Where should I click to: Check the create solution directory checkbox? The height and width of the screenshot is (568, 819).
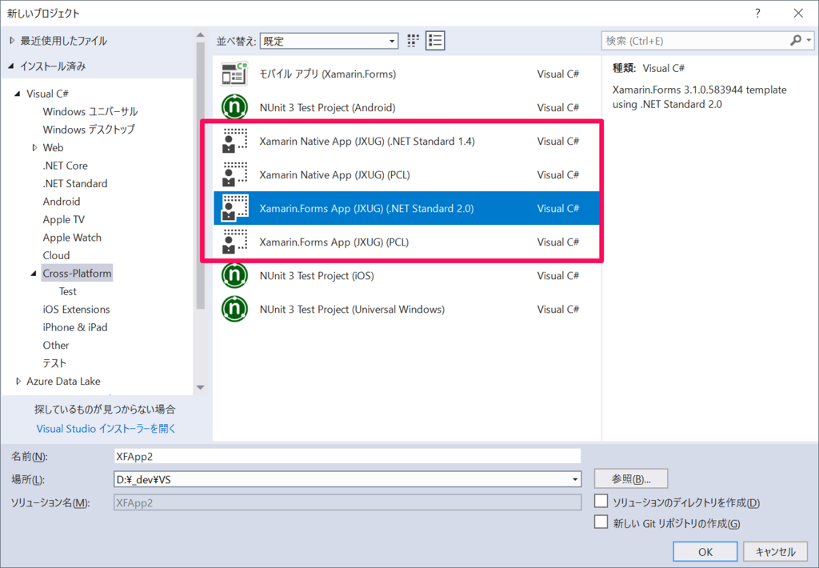601,501
